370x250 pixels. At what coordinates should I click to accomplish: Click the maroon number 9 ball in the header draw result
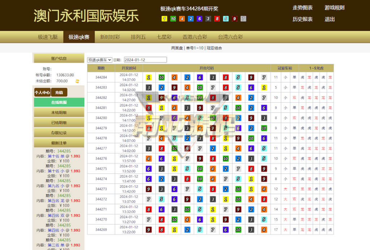coord(235,19)
